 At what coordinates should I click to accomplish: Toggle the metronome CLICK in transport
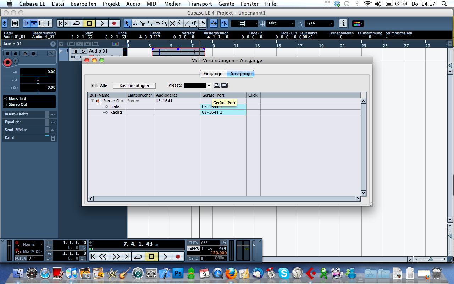(194, 243)
